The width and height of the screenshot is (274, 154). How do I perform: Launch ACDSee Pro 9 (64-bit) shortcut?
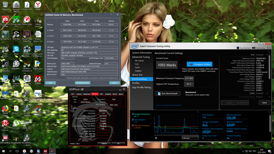5,21
